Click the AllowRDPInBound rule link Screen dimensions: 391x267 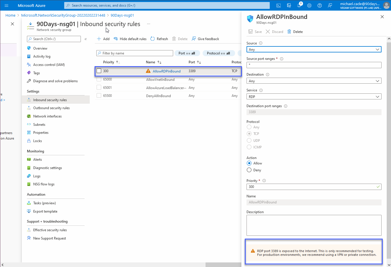coord(167,71)
